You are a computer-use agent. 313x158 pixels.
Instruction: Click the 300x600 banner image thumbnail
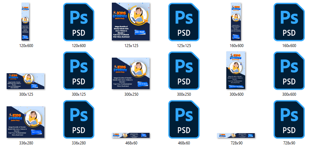(237, 71)
